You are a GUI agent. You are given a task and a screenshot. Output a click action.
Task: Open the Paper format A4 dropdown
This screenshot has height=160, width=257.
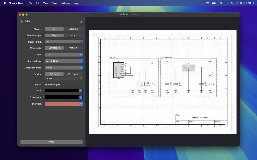(x=64, y=42)
